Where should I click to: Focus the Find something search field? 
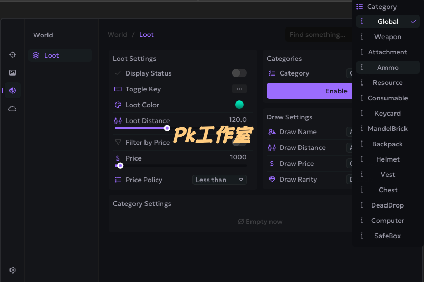319,35
